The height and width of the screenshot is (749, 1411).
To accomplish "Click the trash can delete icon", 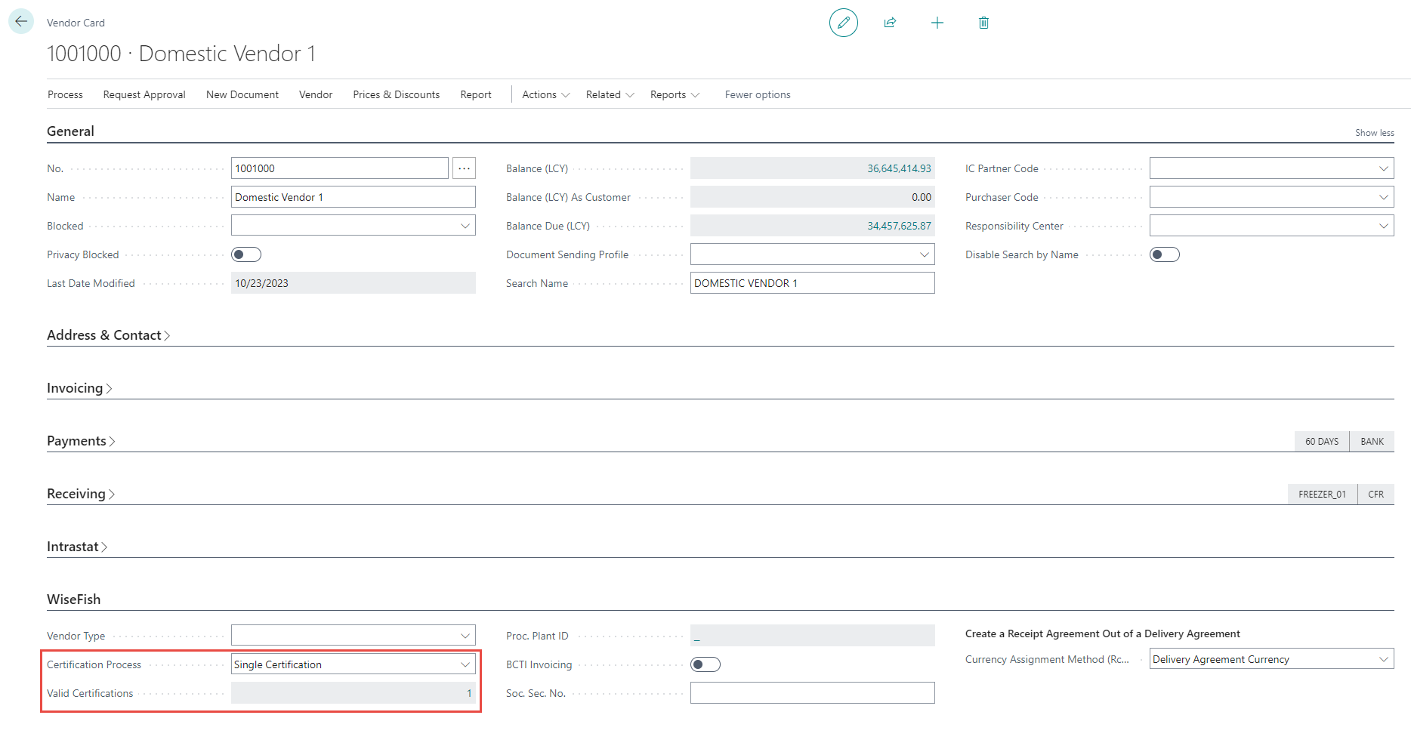I will [x=983, y=23].
